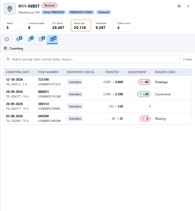The height and width of the screenshot is (211, 195).
Task: Click license plate U300005338001
Action: [49, 109]
